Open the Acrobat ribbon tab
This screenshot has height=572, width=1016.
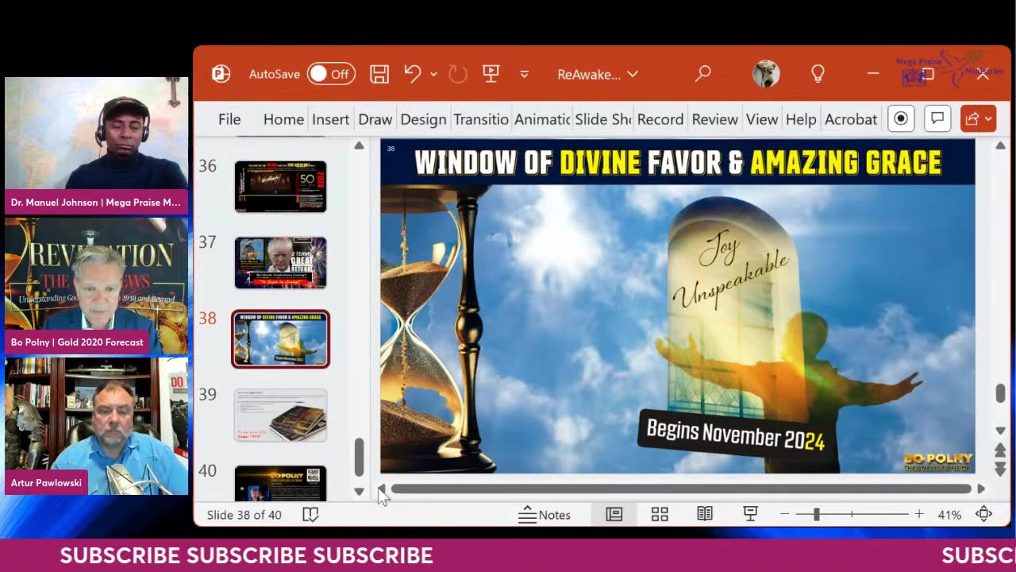(851, 119)
